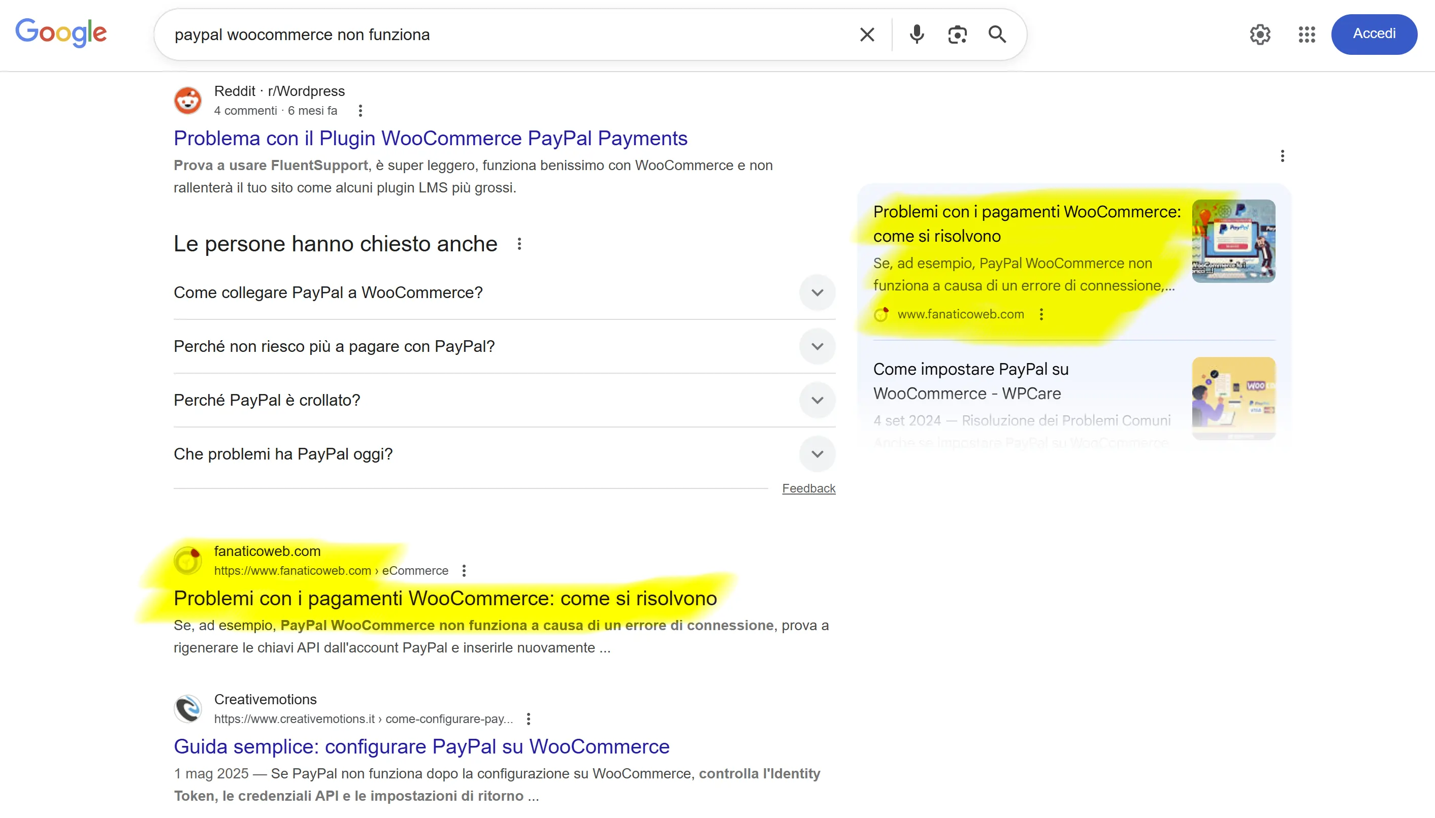This screenshot has width=1435, height=818.
Task: Start a voice search with the microphone
Action: [x=917, y=34]
